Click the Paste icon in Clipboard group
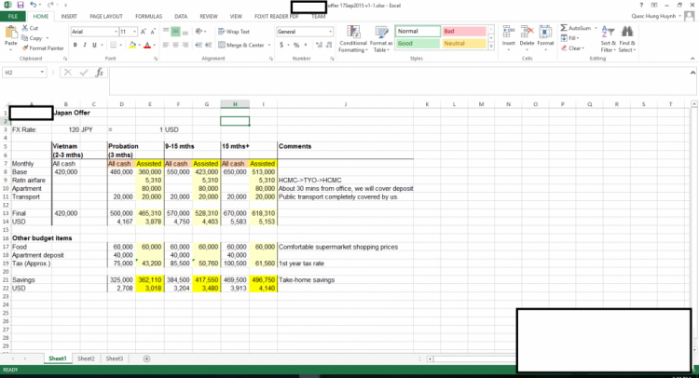This screenshot has width=699, height=378. [x=10, y=32]
